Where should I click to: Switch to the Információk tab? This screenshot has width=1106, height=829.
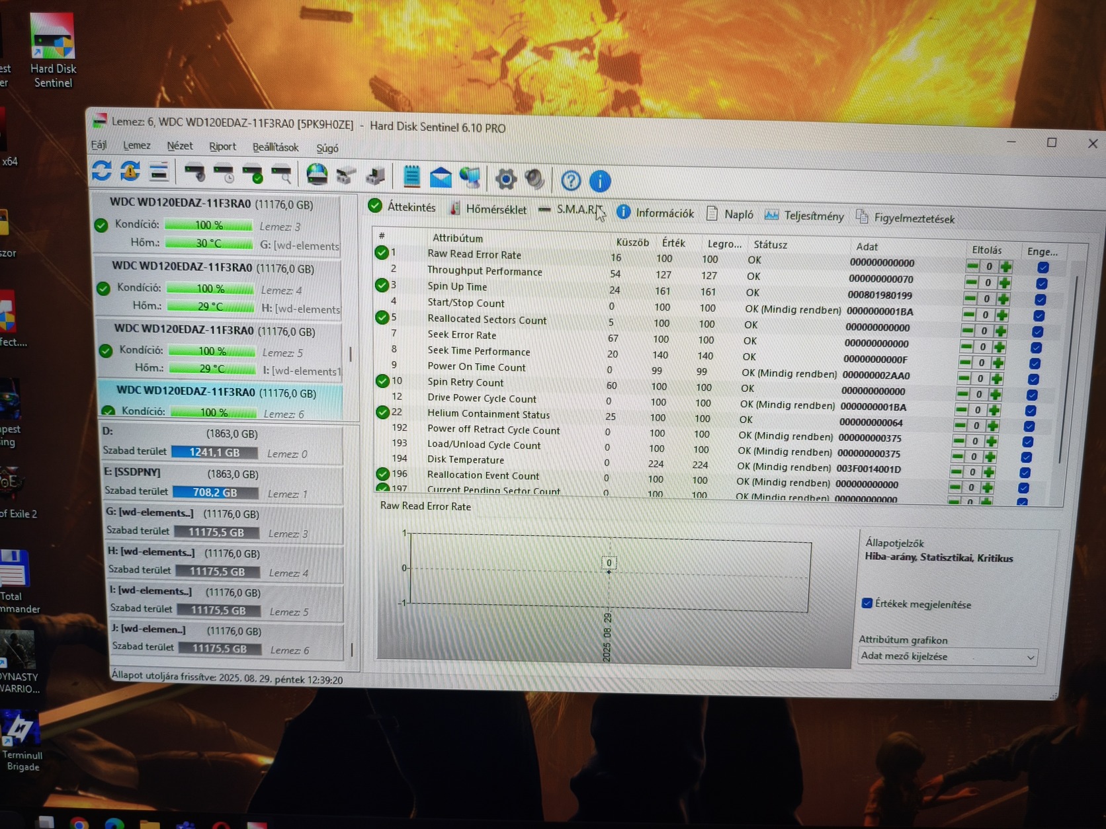656,213
